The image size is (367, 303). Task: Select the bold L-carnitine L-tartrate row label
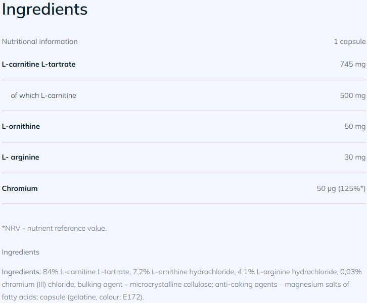coord(39,64)
